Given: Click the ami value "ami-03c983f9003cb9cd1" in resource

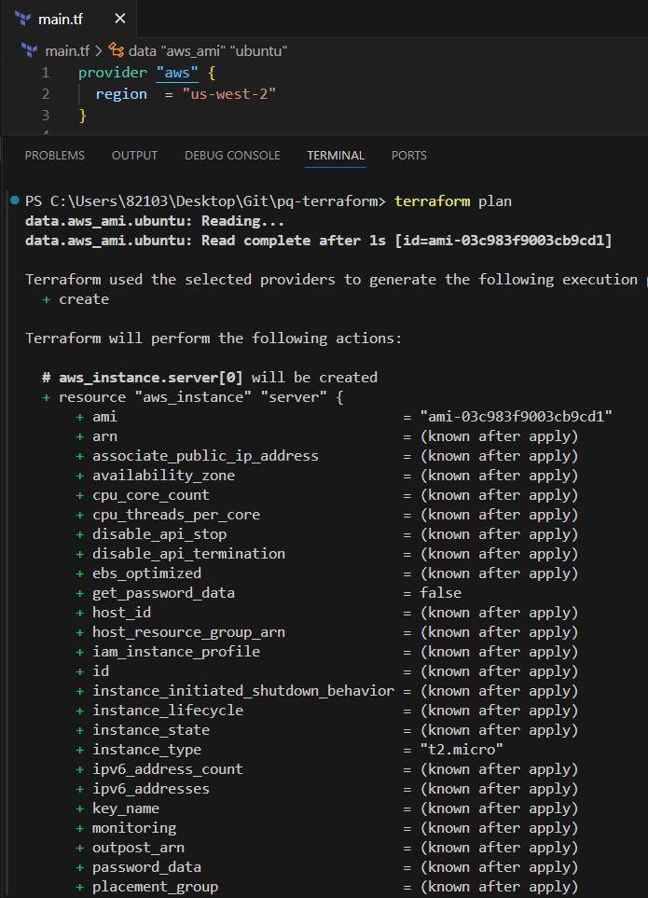Looking at the screenshot, I should coord(516,417).
